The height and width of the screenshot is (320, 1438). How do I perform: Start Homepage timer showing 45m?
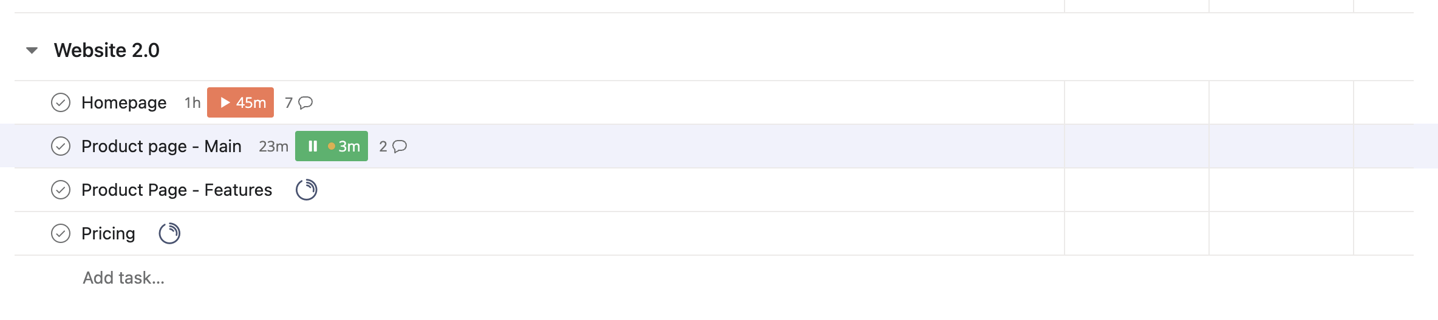point(240,102)
